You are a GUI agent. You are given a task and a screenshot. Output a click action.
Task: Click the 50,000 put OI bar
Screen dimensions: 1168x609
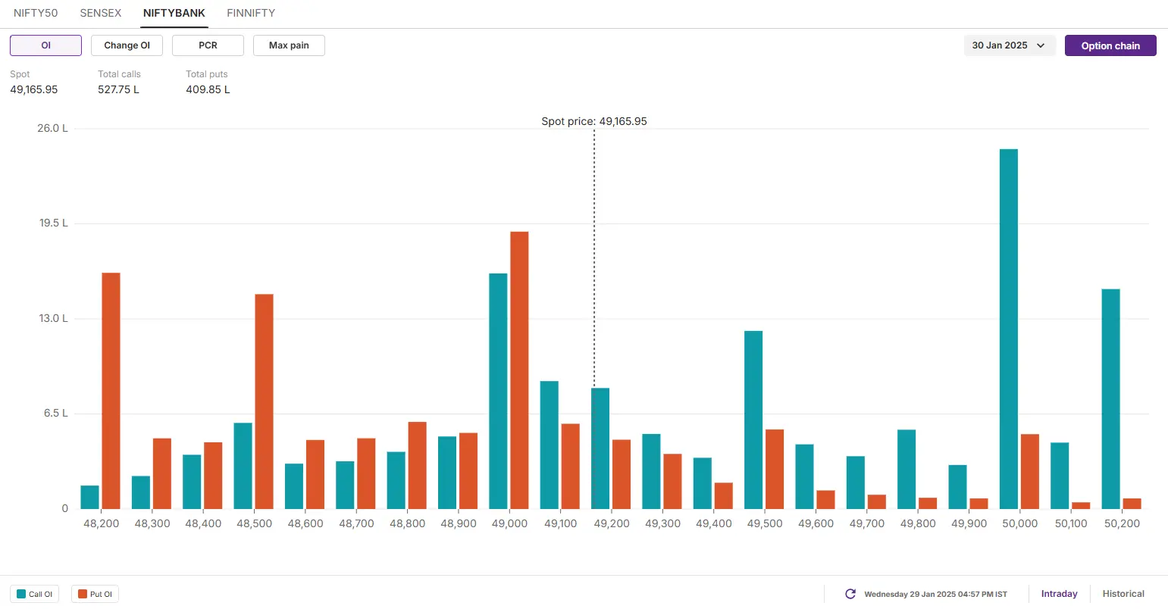pos(1030,471)
